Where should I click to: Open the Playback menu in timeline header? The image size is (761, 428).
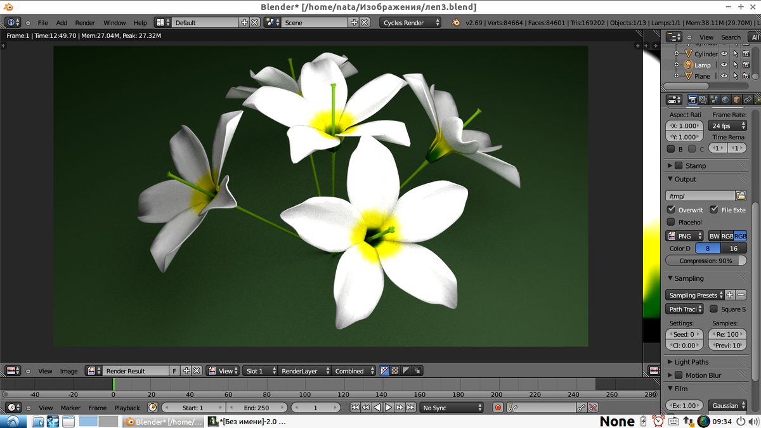click(127, 408)
